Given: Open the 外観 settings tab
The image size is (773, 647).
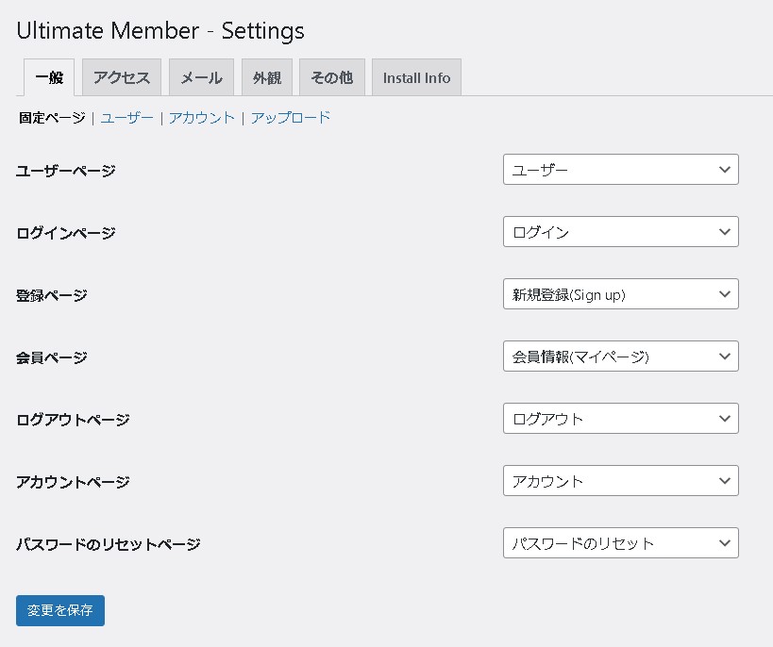Looking at the screenshot, I should pyautogui.click(x=267, y=77).
